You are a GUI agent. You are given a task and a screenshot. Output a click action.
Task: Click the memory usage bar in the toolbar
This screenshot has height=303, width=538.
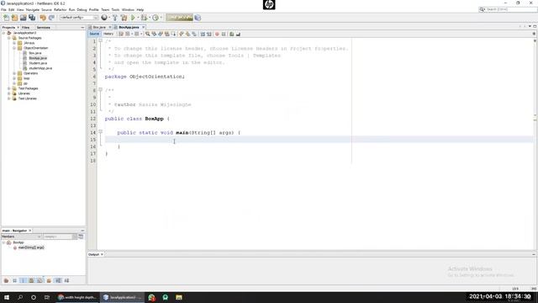(x=179, y=18)
